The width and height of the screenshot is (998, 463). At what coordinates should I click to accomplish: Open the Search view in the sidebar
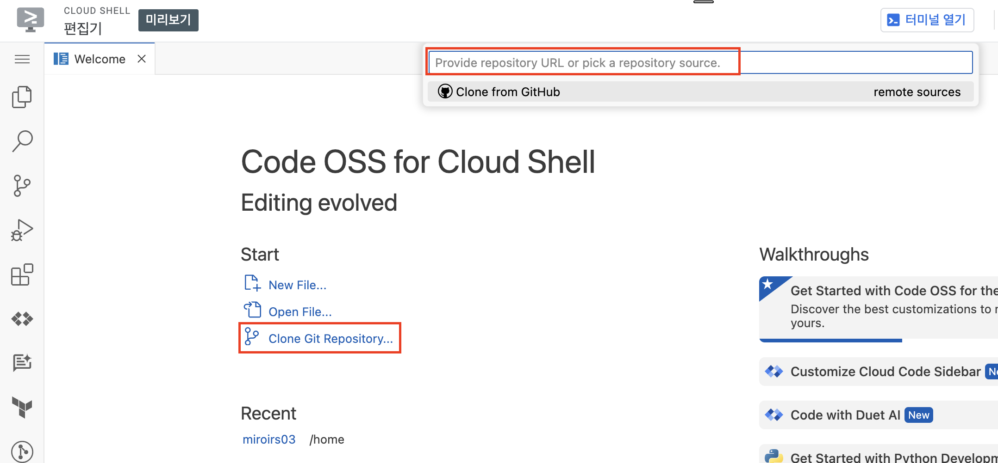tap(22, 141)
